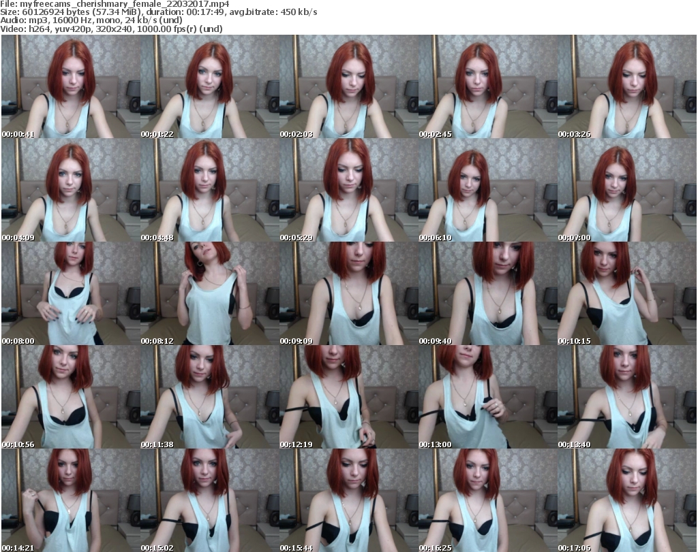
Task: Select the thumbnail stamped 00:02:45
Action: (488, 86)
